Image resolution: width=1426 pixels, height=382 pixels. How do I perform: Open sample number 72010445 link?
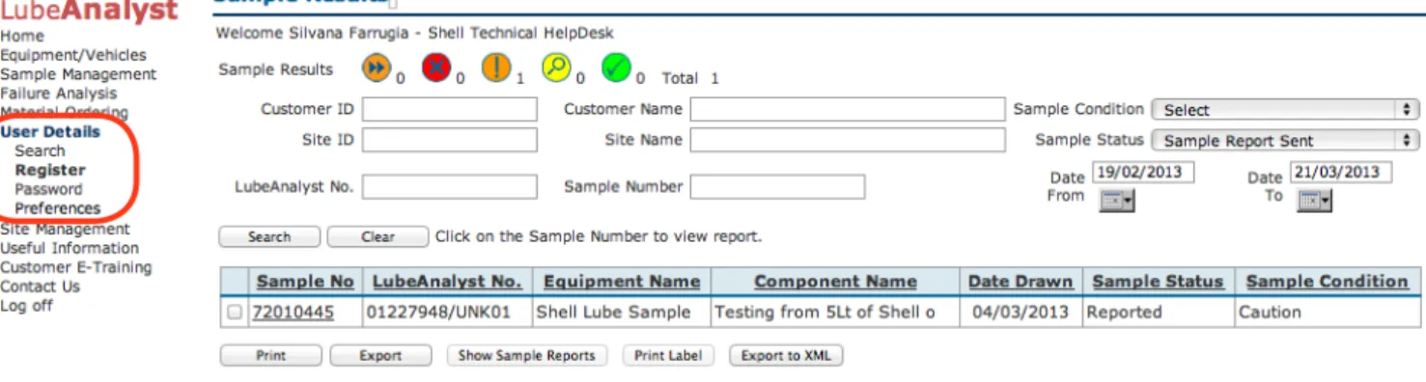pyautogui.click(x=293, y=312)
